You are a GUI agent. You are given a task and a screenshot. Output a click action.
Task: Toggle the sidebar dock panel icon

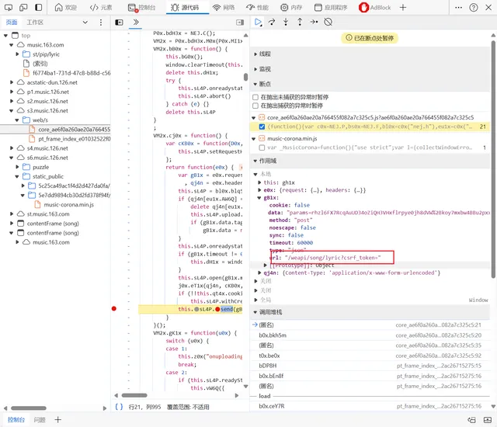point(39,7)
